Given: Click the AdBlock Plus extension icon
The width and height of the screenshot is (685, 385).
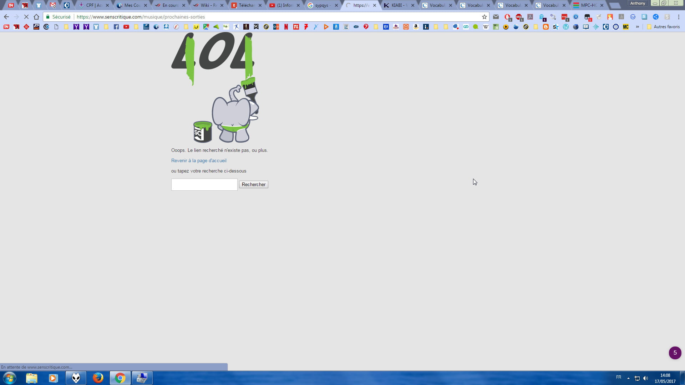Looking at the screenshot, I should coord(519,17).
